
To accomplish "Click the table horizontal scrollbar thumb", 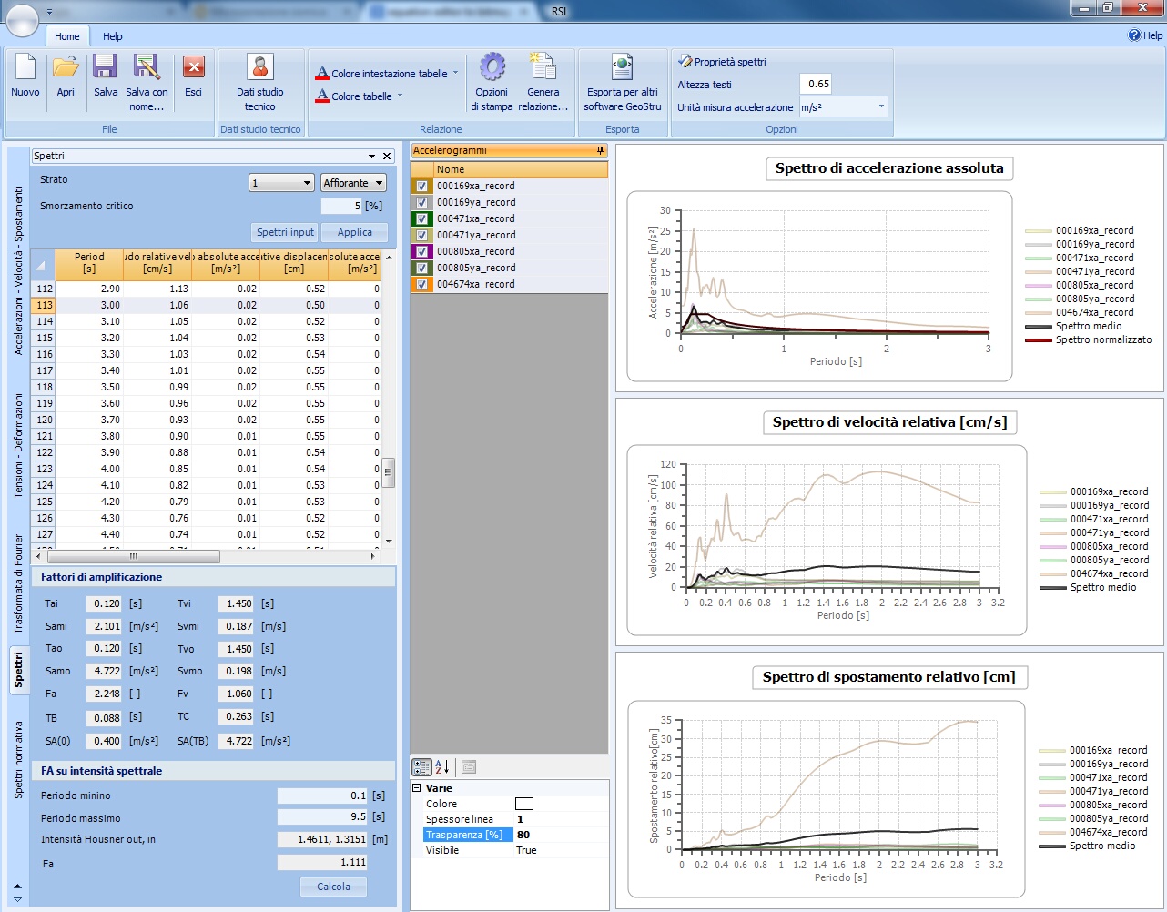I will 133,556.
